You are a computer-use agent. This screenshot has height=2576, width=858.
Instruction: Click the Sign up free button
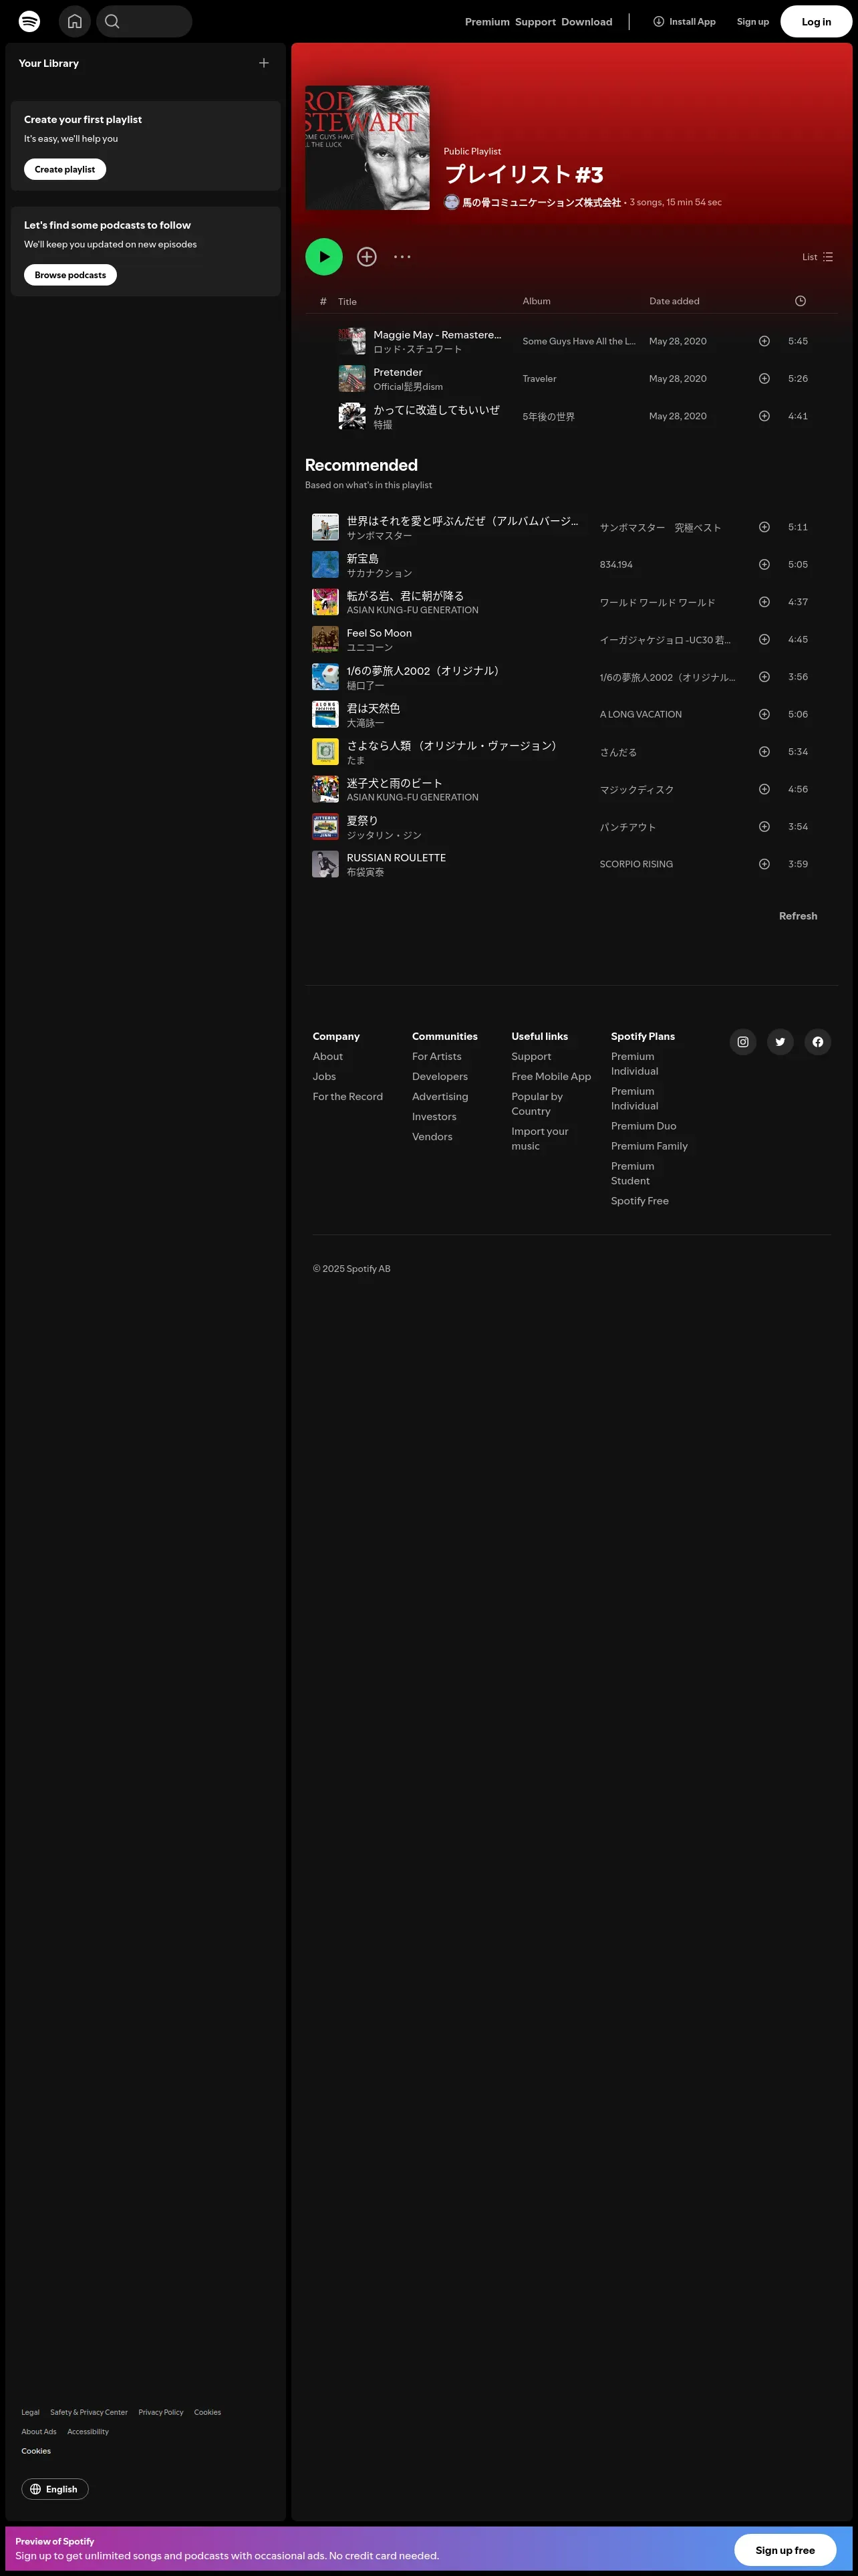coord(785,2550)
